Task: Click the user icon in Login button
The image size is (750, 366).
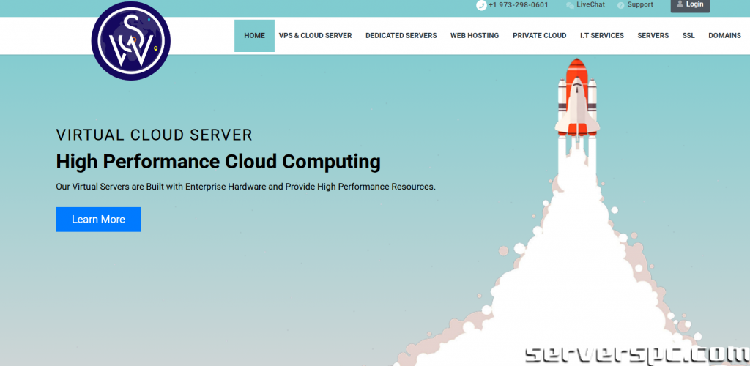Action: point(680,4)
